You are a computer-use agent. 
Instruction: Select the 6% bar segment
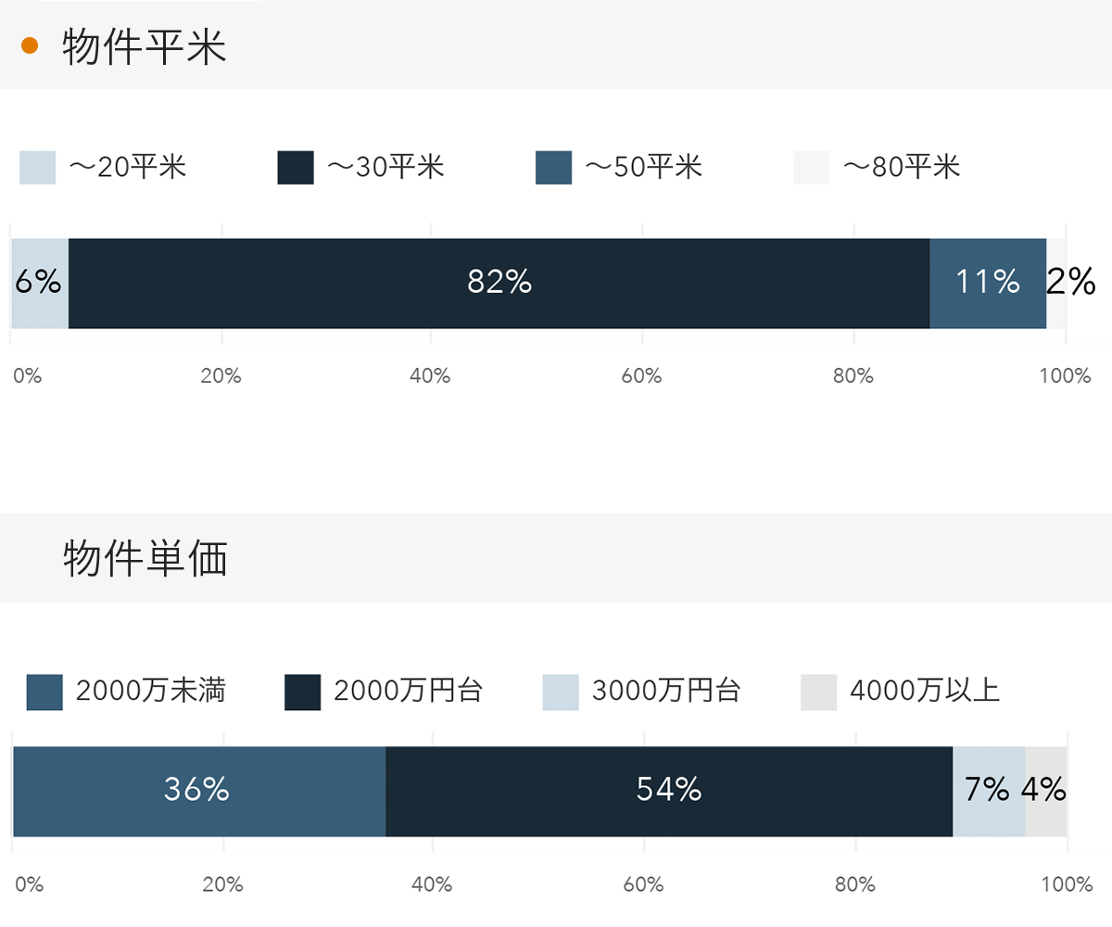pos(39,283)
